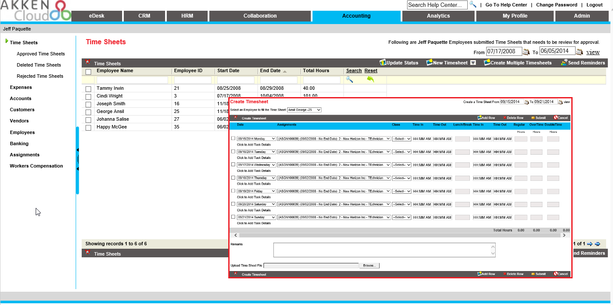Click the Monday row first Time In field

(422, 139)
